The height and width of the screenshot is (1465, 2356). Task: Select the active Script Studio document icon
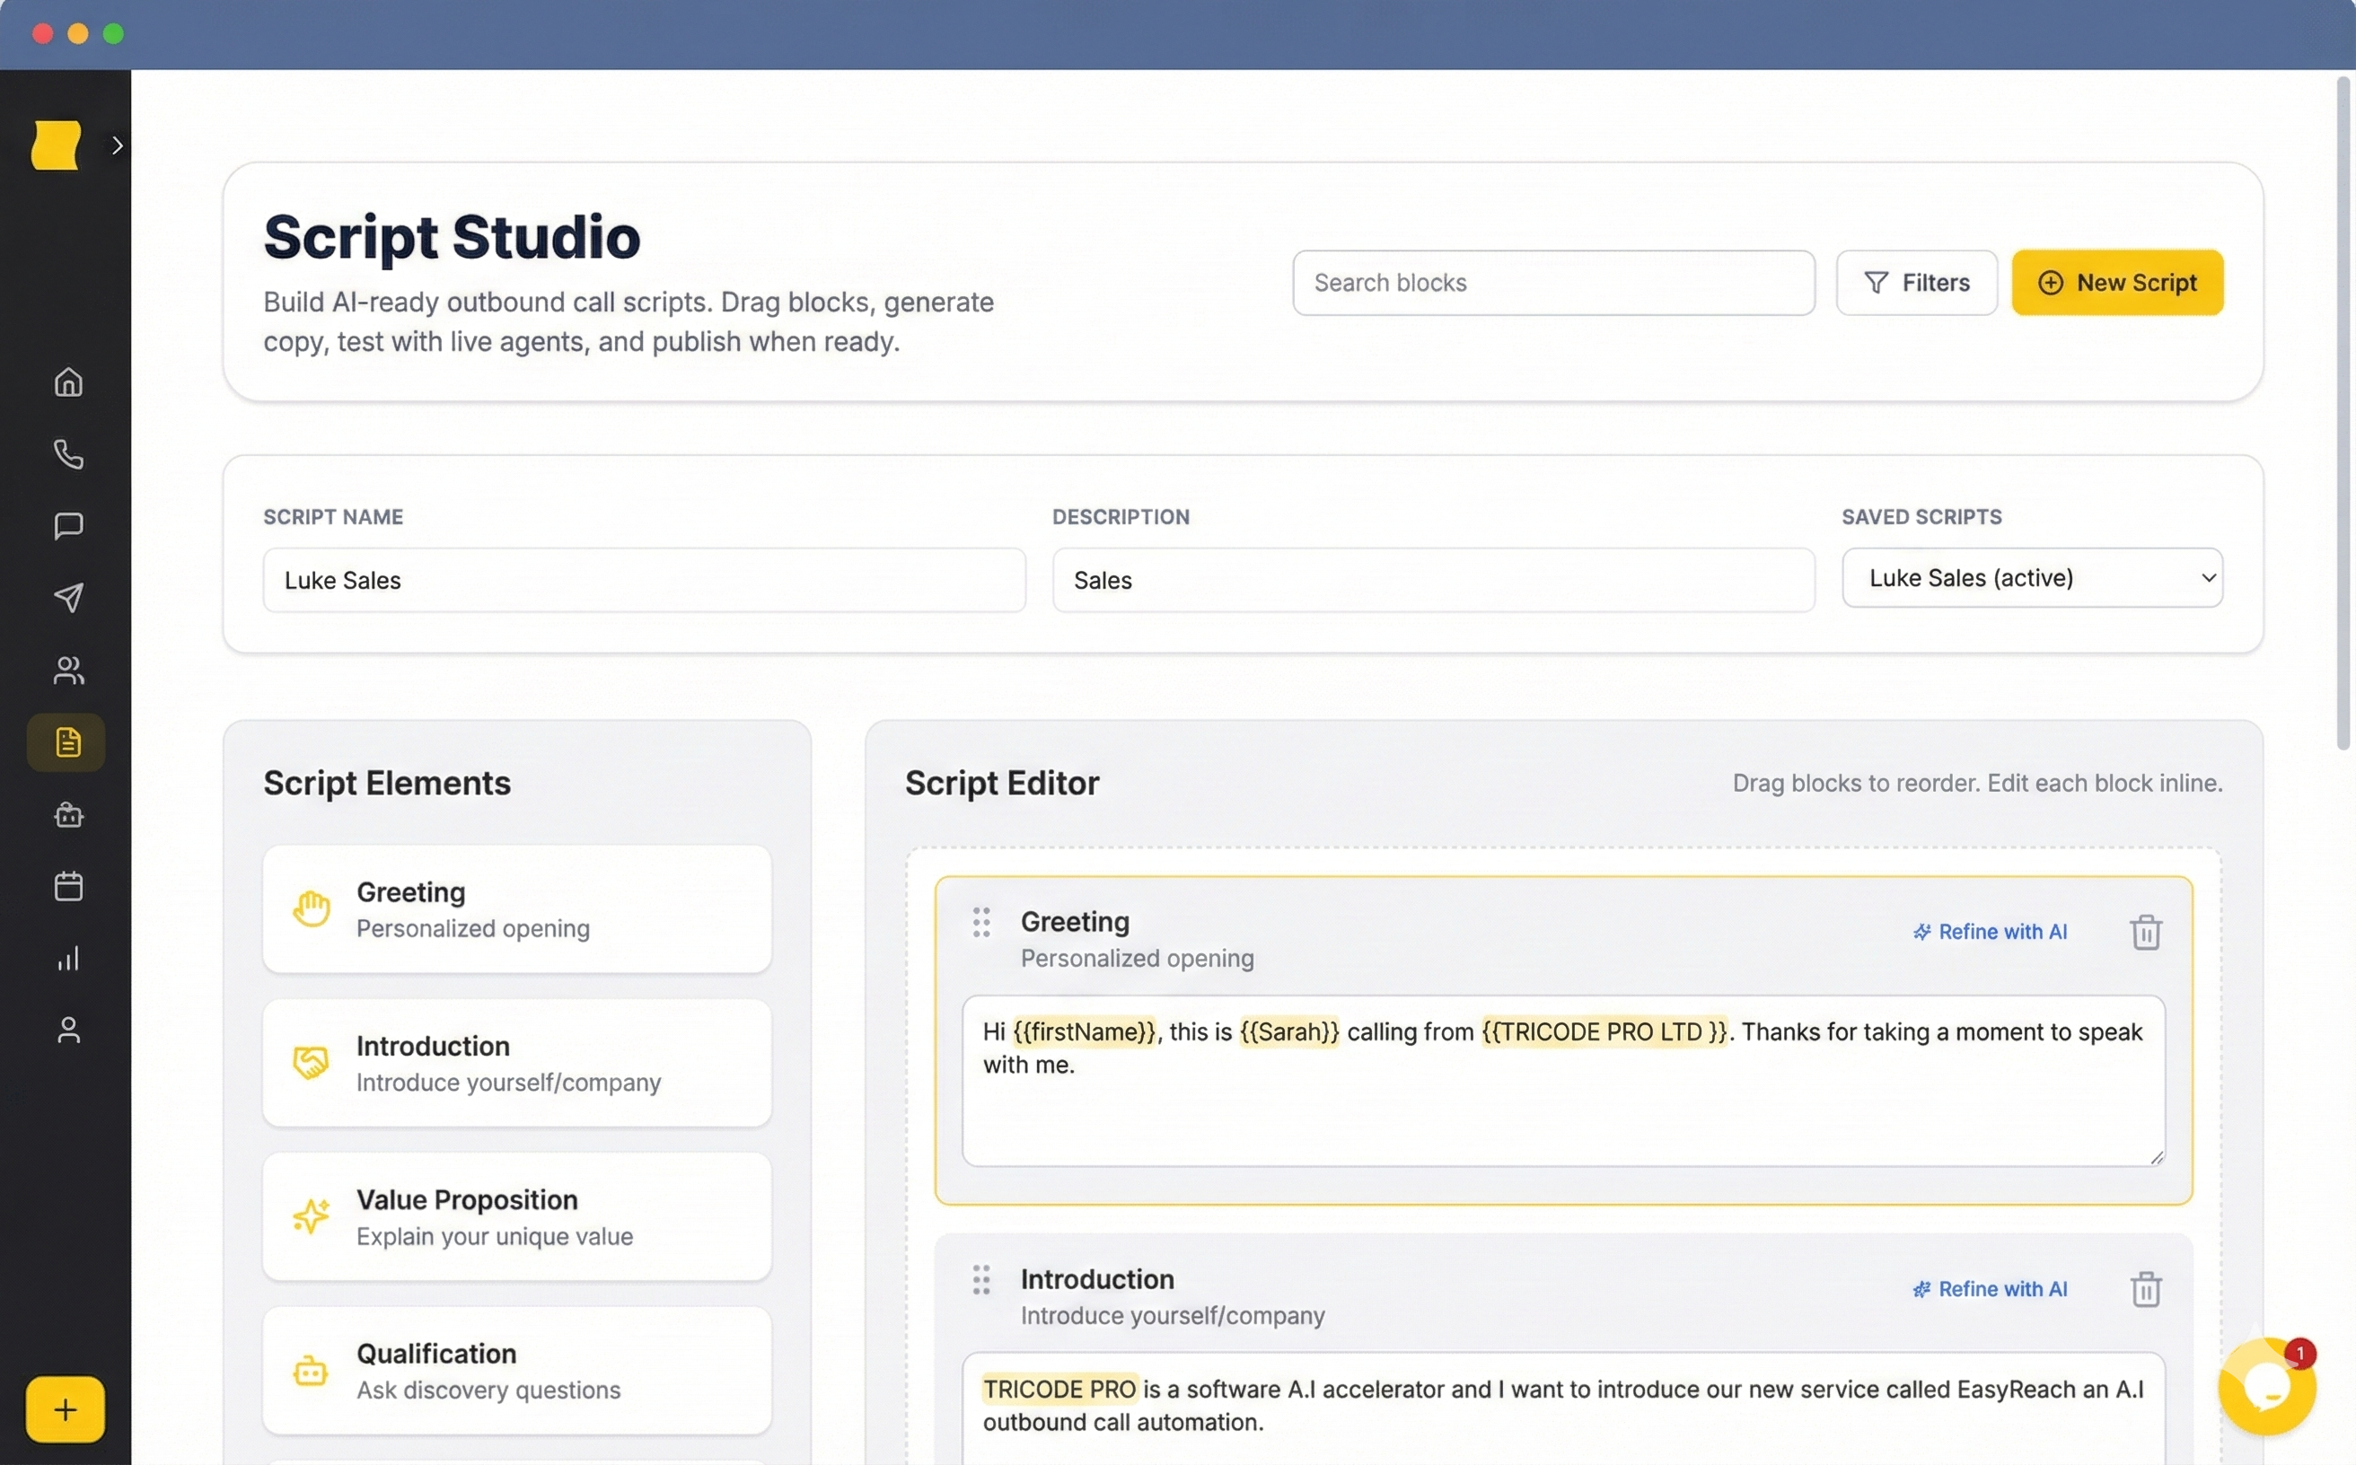click(x=66, y=742)
